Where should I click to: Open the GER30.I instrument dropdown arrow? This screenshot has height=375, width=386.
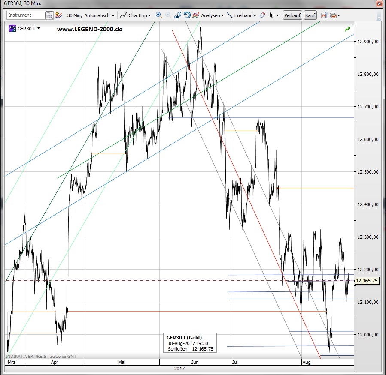coord(39,29)
